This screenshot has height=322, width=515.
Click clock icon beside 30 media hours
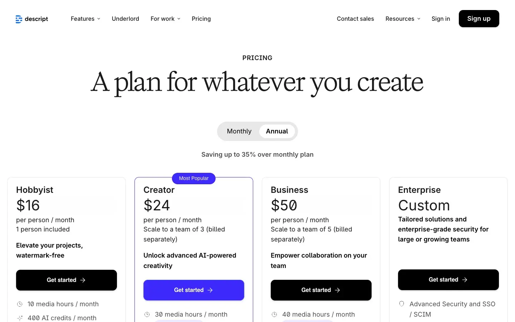tap(147, 314)
